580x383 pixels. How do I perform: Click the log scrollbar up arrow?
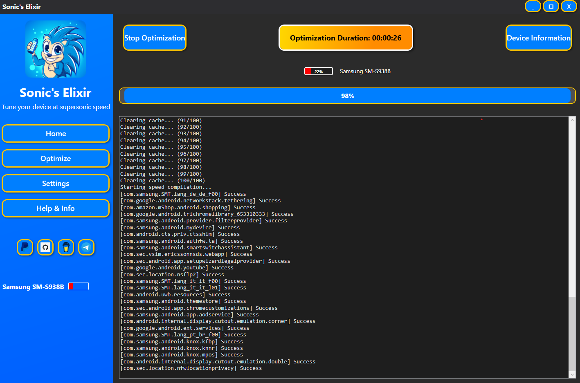572,120
